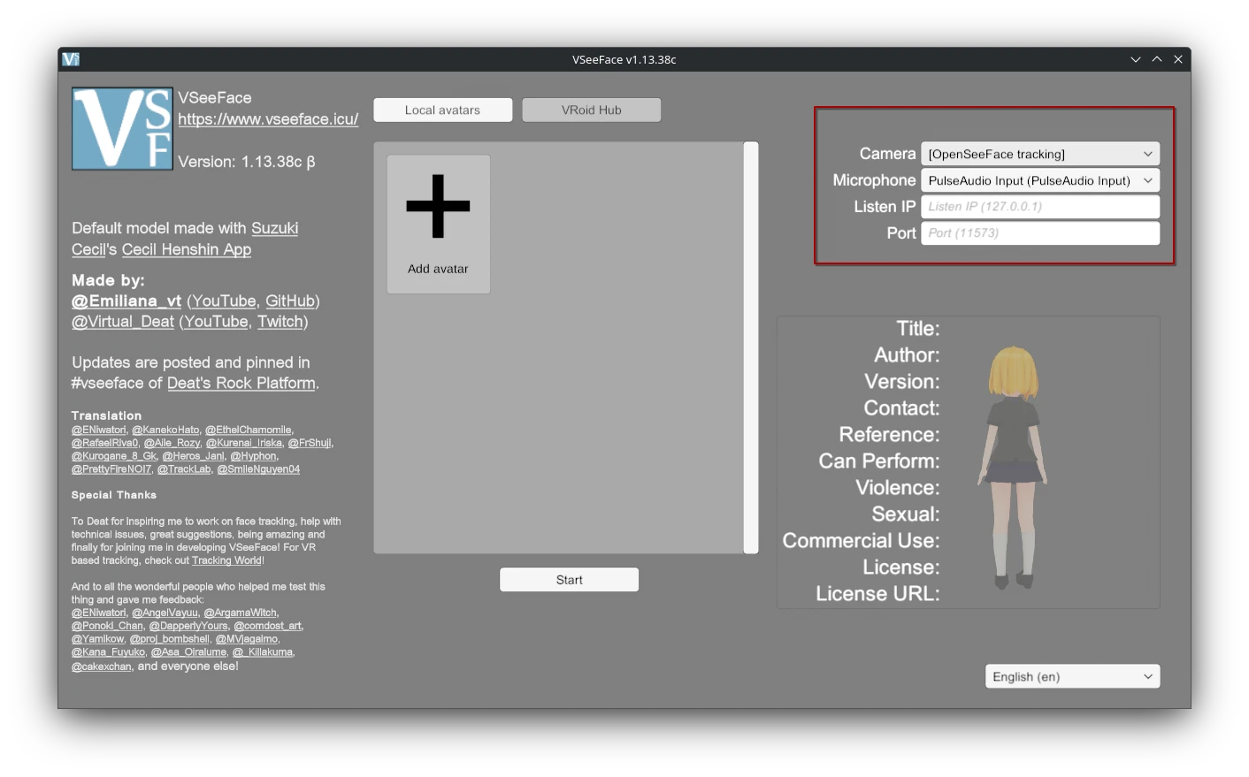This screenshot has height=777, width=1249.
Task: Click the plus icon to add avatar
Action: (438, 206)
